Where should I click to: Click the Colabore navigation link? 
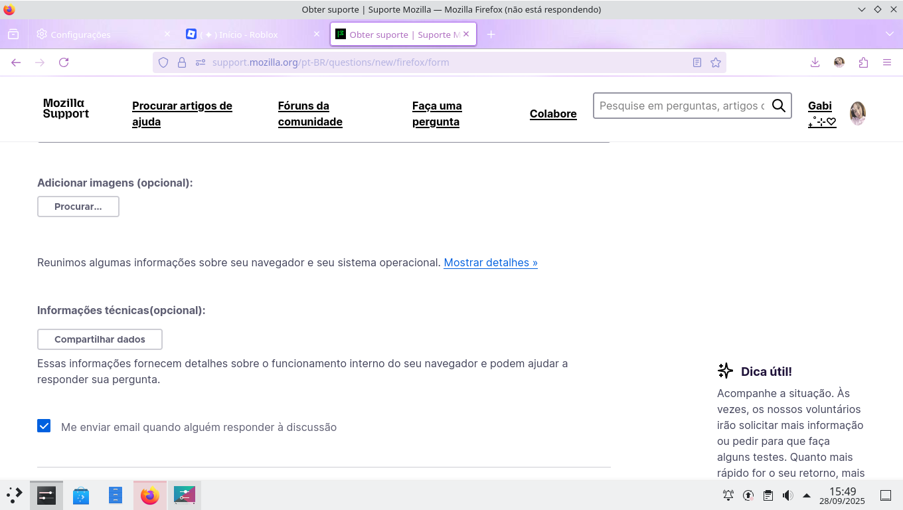(553, 114)
